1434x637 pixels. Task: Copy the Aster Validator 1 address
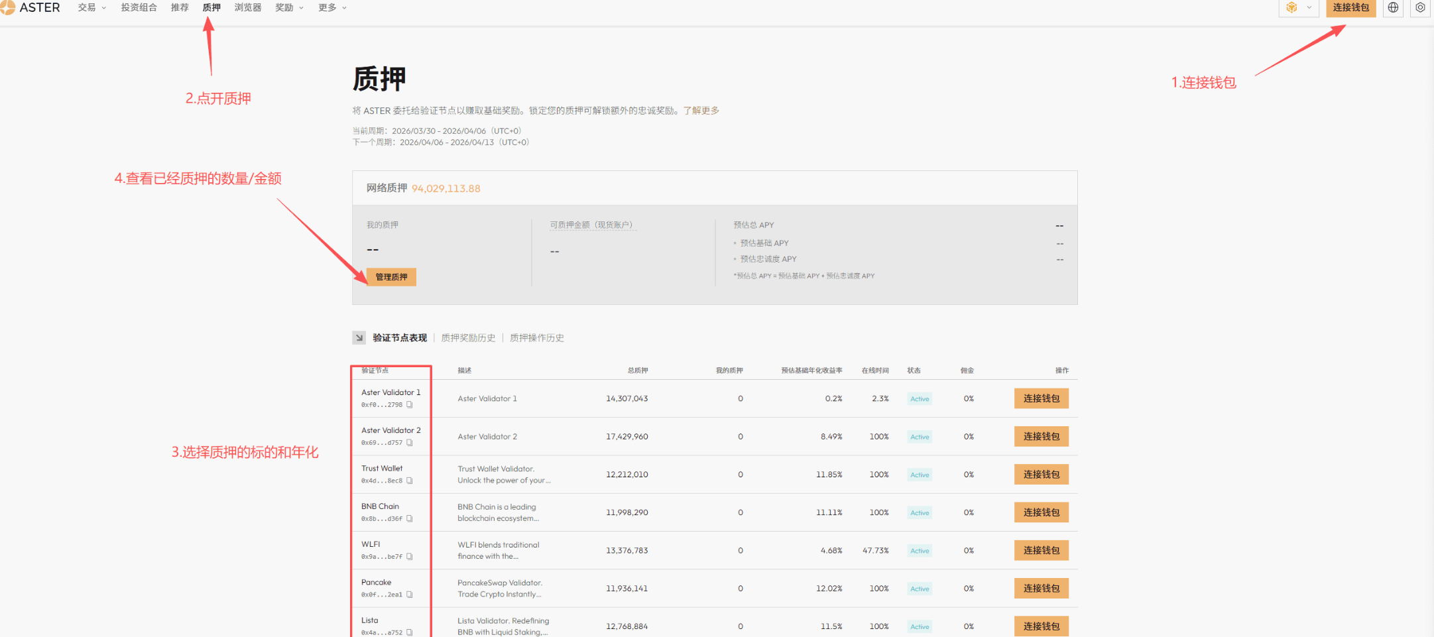pos(410,404)
